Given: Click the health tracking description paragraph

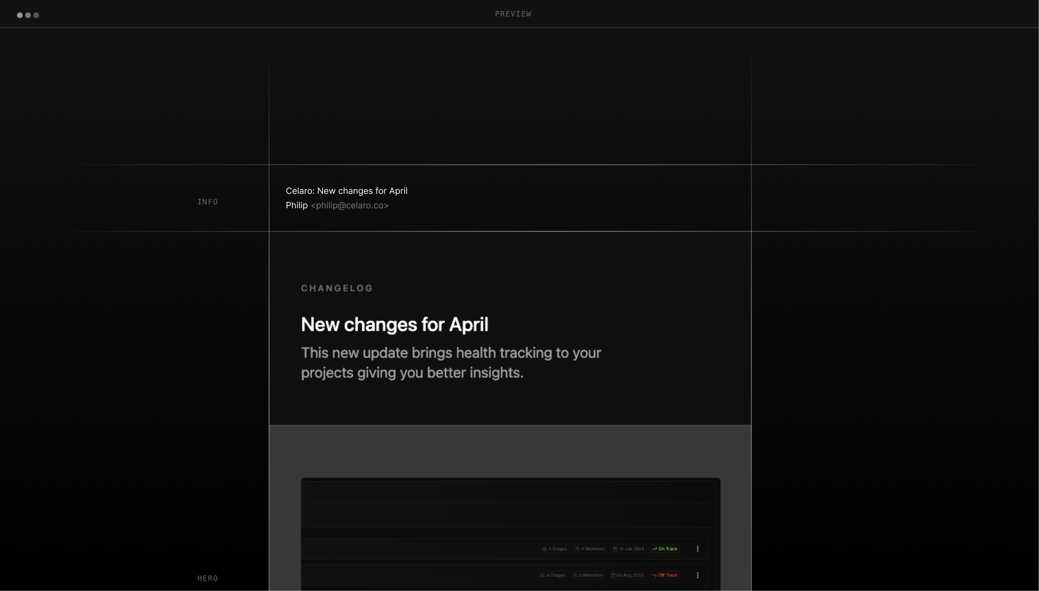Looking at the screenshot, I should point(451,363).
